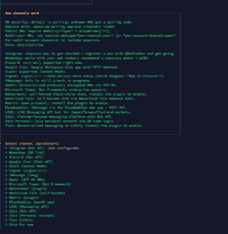Pick Google Chat (Chat API) channel
Viewport: 228px width, 234px height.
point(6,162)
